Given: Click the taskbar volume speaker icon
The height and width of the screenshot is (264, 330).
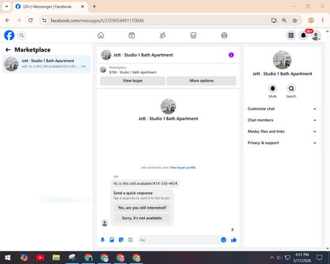Looking at the screenshot, I should click(x=279, y=257).
